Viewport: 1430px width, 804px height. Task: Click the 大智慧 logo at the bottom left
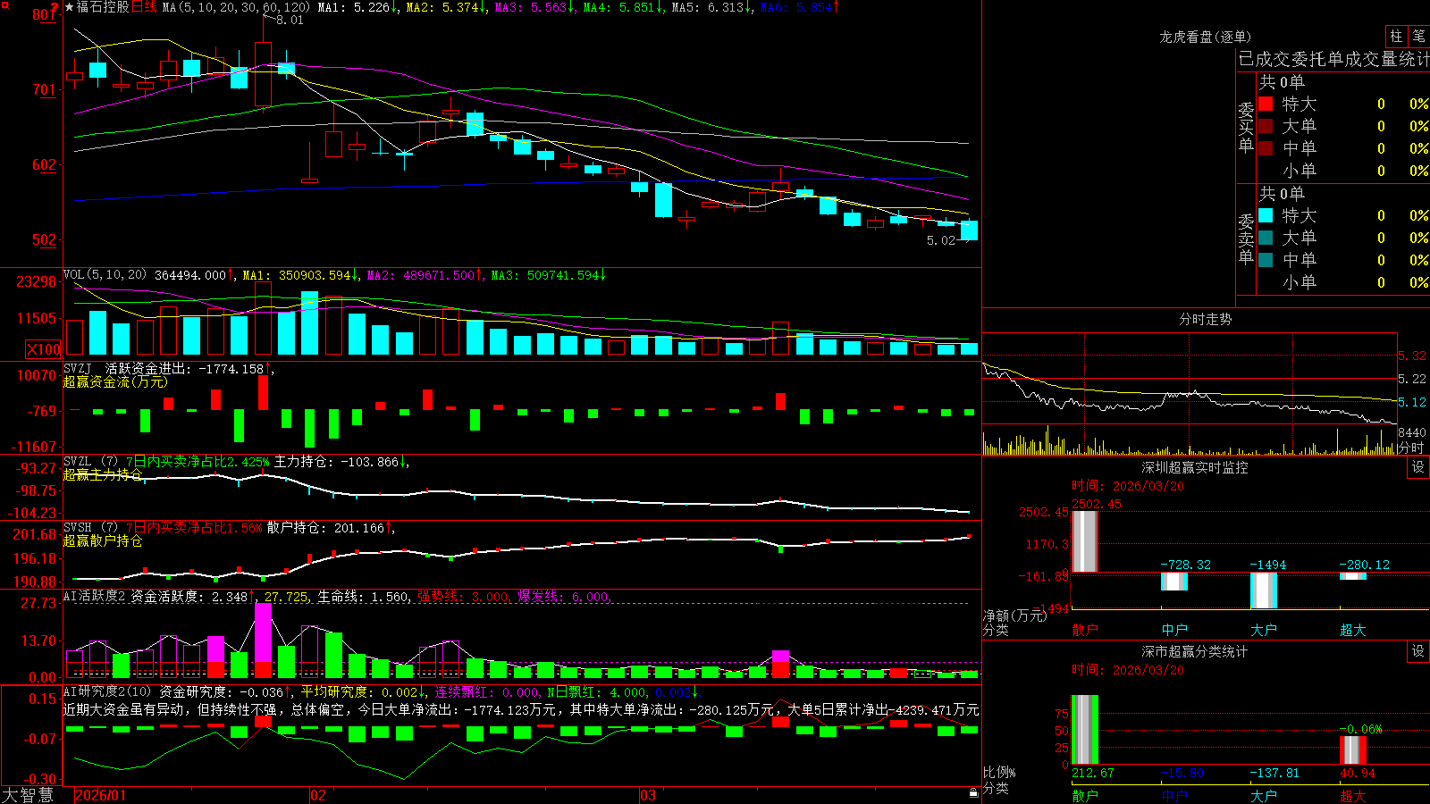point(28,795)
